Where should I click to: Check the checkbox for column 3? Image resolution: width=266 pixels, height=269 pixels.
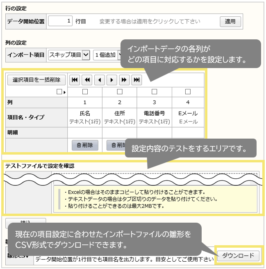tap(154, 91)
